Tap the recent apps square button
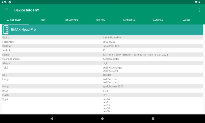The width and height of the screenshot is (205, 123). pos(153,119)
